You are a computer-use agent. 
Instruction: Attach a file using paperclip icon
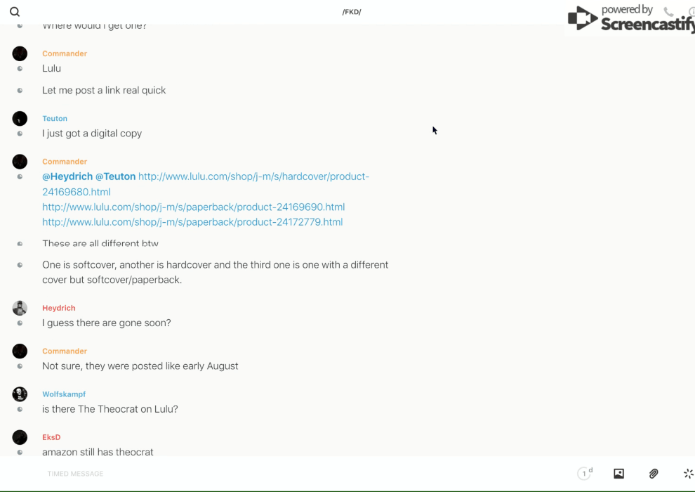(x=654, y=474)
